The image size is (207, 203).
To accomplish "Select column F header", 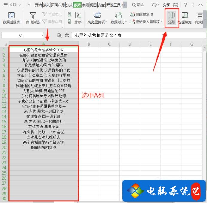I will click(171, 44).
